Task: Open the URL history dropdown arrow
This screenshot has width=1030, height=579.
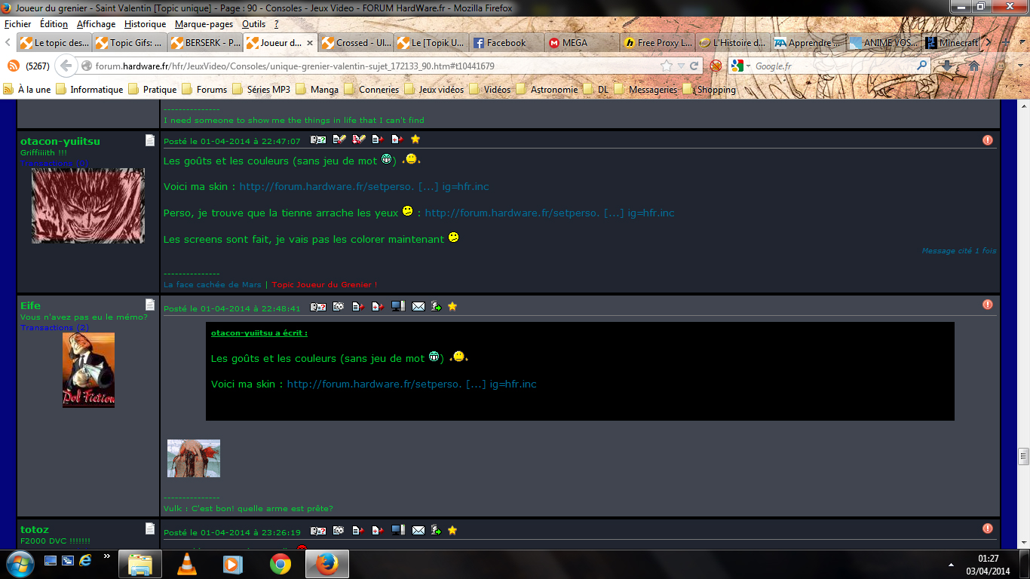Action: click(x=681, y=66)
